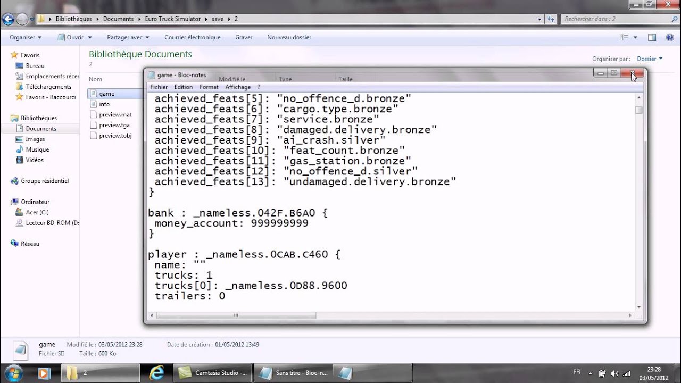Open the Musique library
681x383 pixels.
(37, 149)
